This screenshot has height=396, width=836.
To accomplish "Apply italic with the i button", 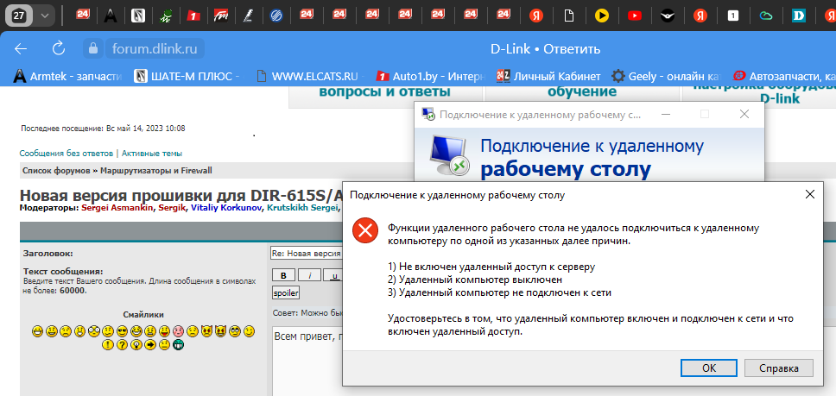I will point(310,275).
